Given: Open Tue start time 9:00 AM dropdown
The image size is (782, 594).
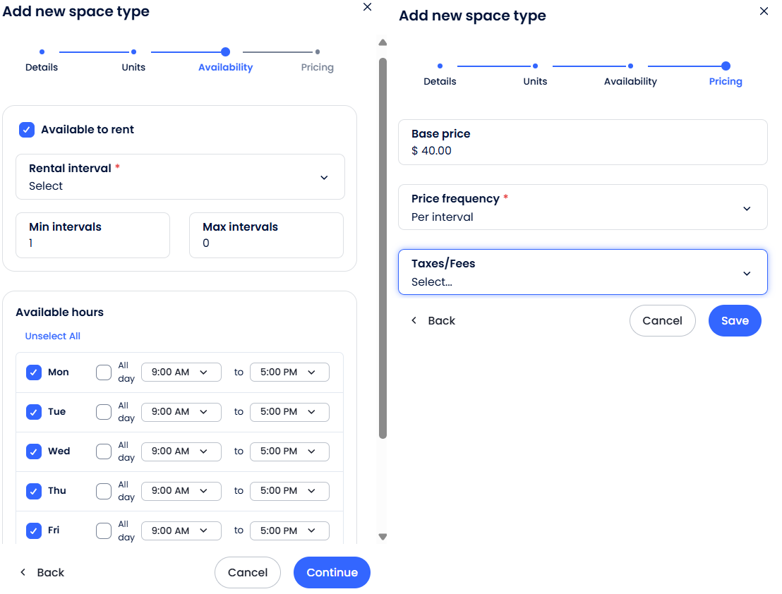Looking at the screenshot, I should 181,412.
